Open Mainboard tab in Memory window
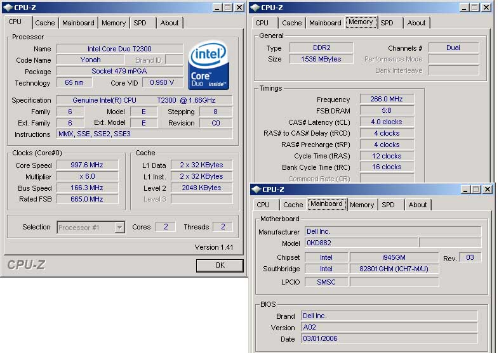 coord(325,23)
